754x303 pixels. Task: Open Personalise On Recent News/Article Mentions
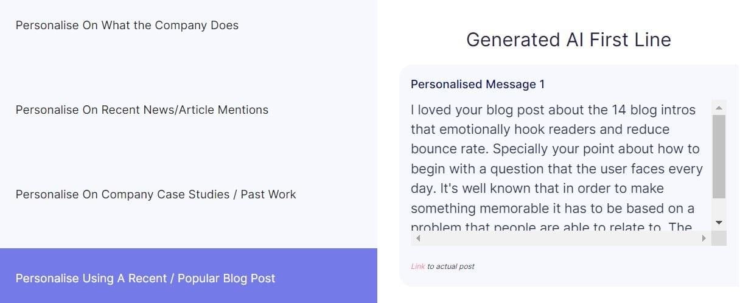tap(142, 110)
